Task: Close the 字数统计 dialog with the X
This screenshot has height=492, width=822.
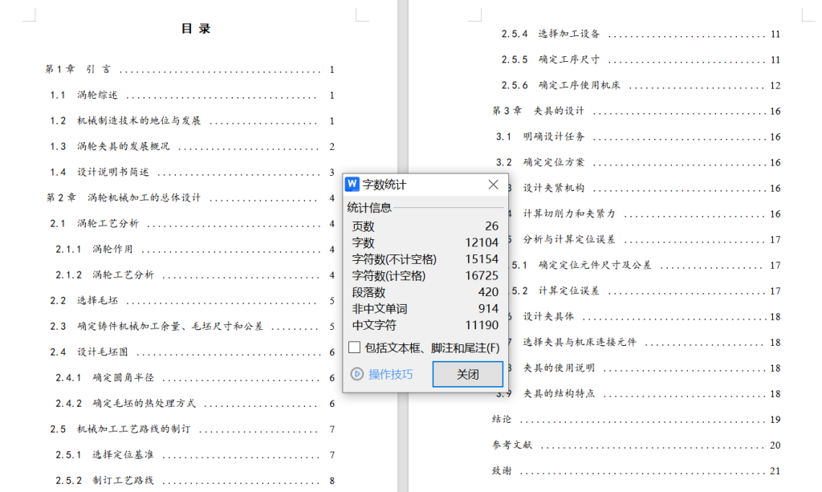Action: coord(493,184)
